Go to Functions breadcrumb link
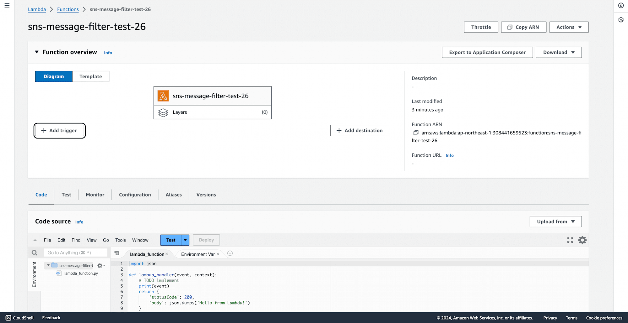This screenshot has width=628, height=323. click(68, 9)
